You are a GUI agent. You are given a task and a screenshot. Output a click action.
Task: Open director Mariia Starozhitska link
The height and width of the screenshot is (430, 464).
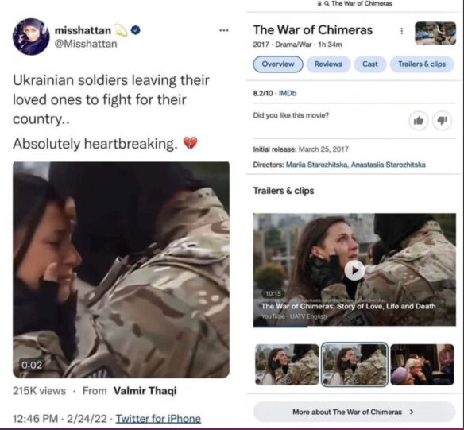tap(317, 165)
